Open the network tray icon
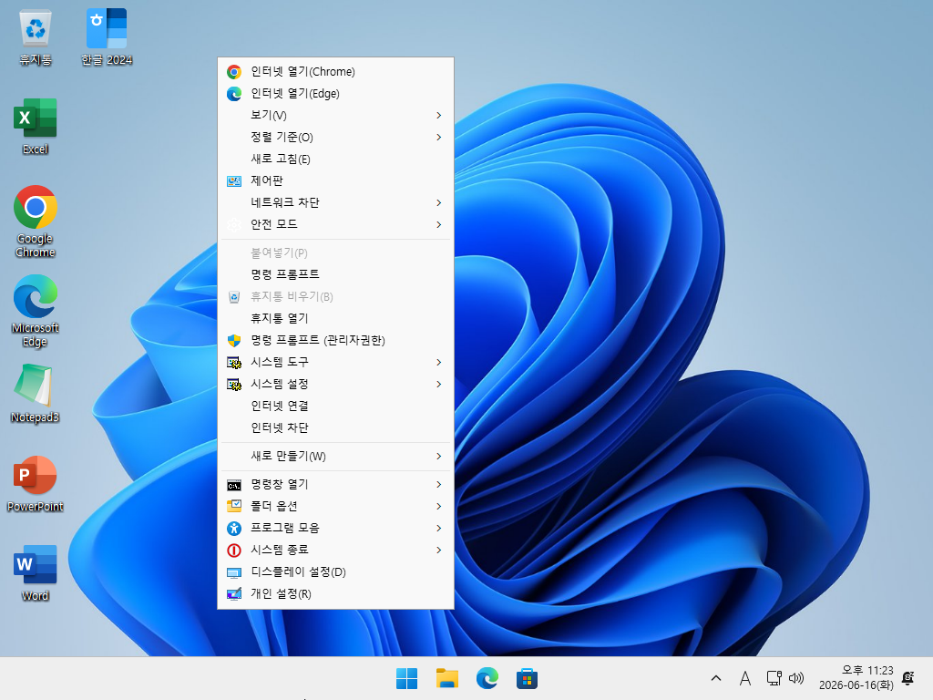 774,678
